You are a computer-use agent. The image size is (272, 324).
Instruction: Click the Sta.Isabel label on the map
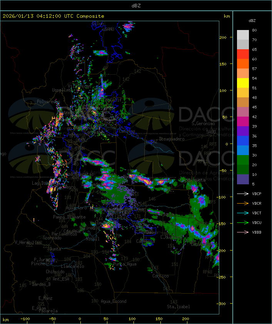pyautogui.click(x=179, y=307)
